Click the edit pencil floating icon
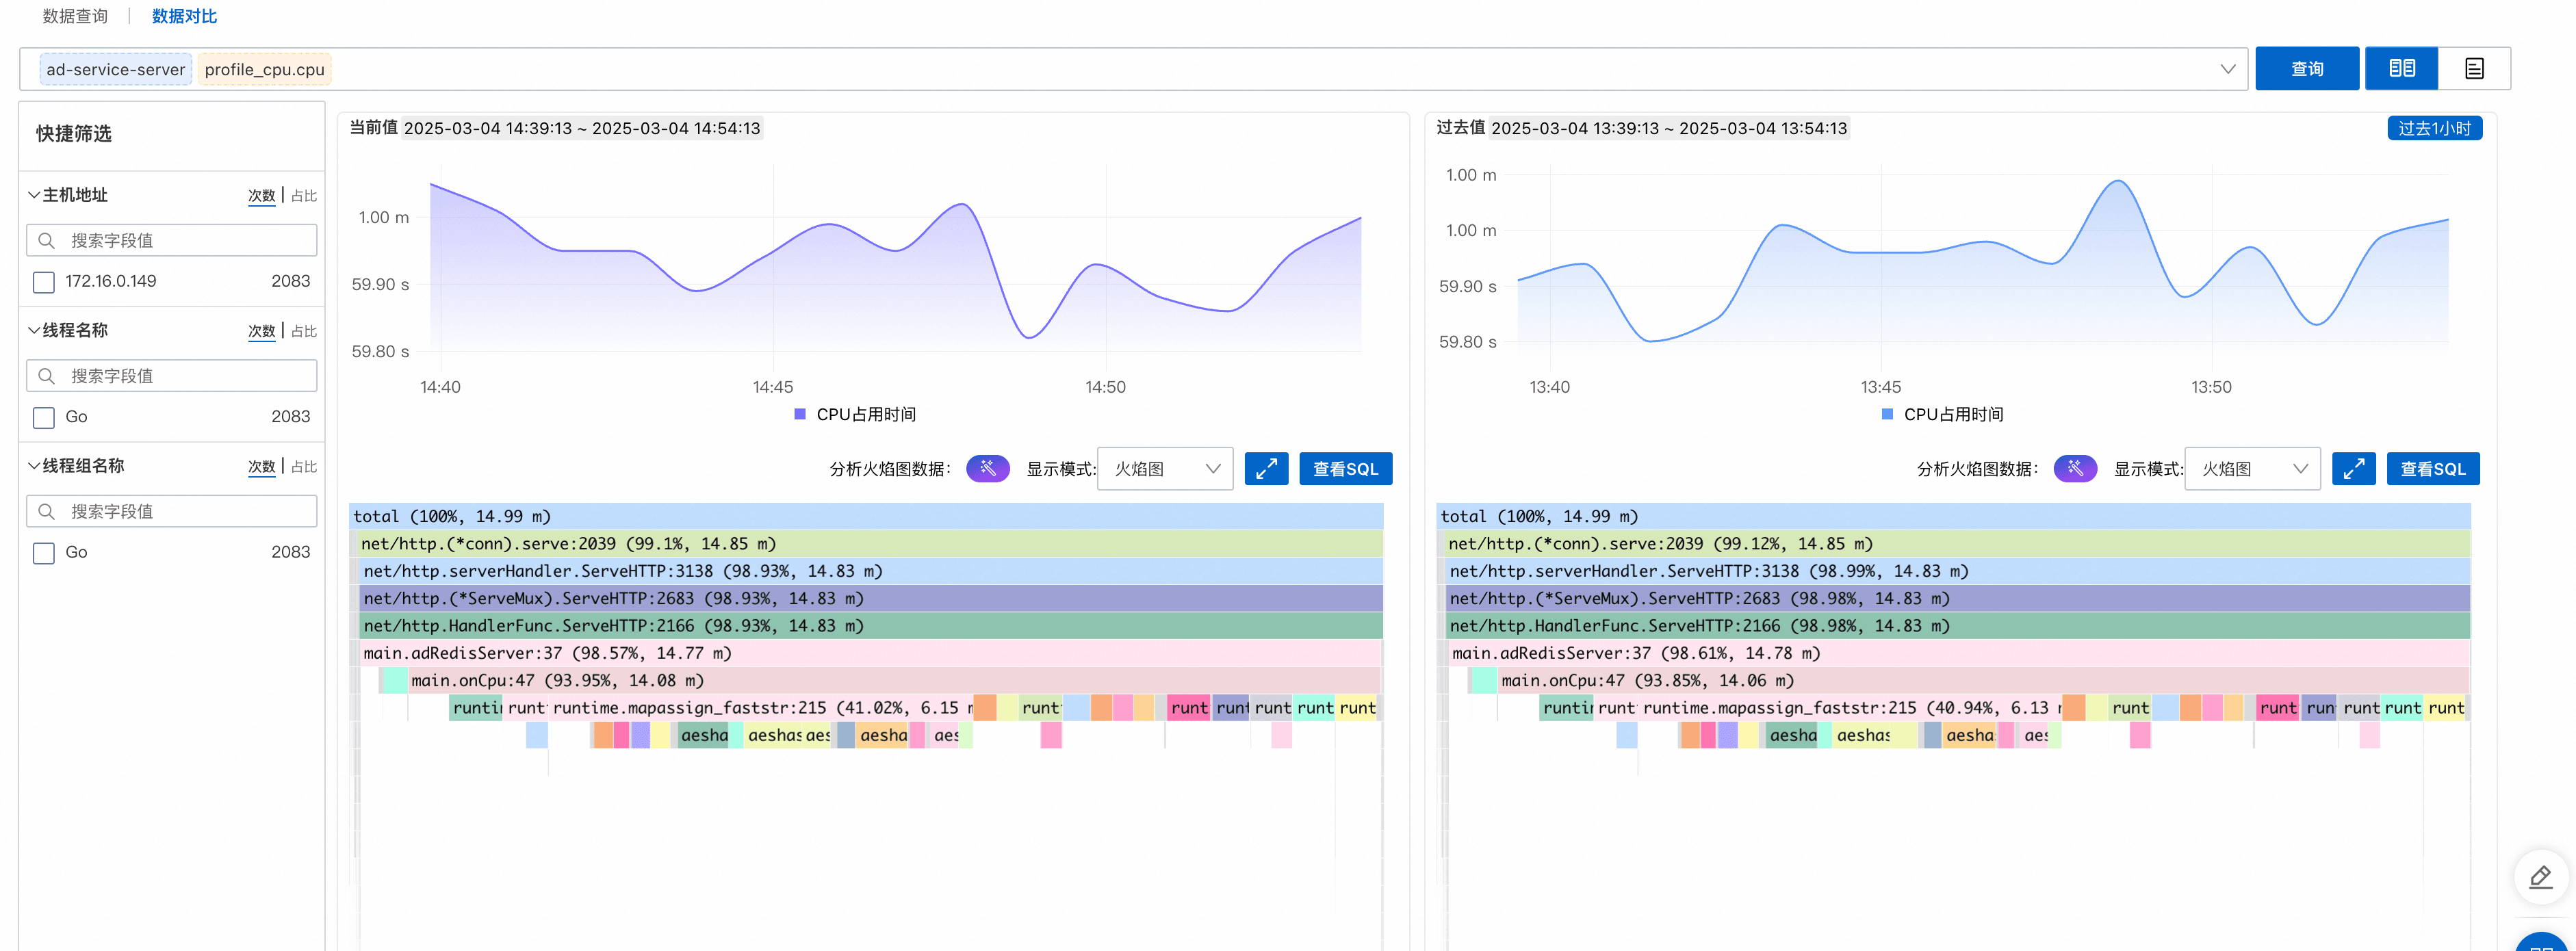2576x951 pixels. 2540,877
